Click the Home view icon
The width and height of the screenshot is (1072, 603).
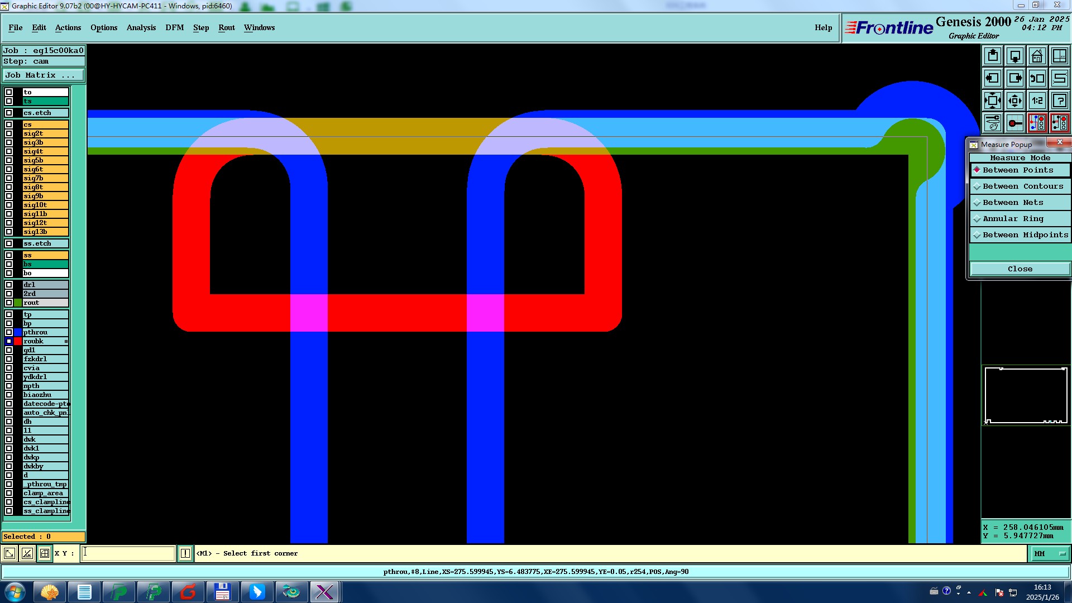coord(1037,56)
